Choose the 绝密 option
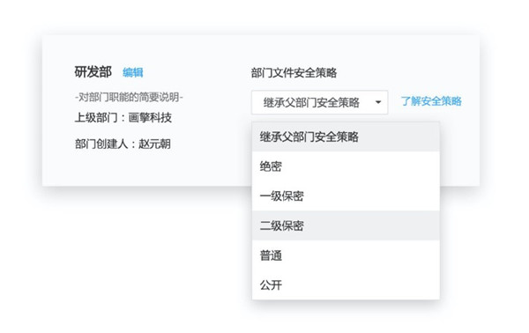 346,166
